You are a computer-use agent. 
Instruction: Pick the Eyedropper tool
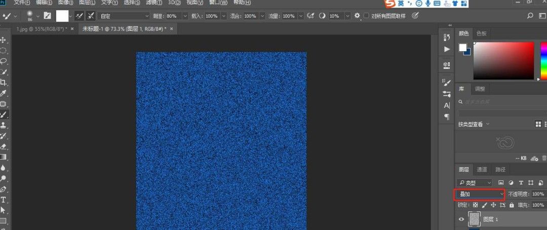[x=4, y=93]
